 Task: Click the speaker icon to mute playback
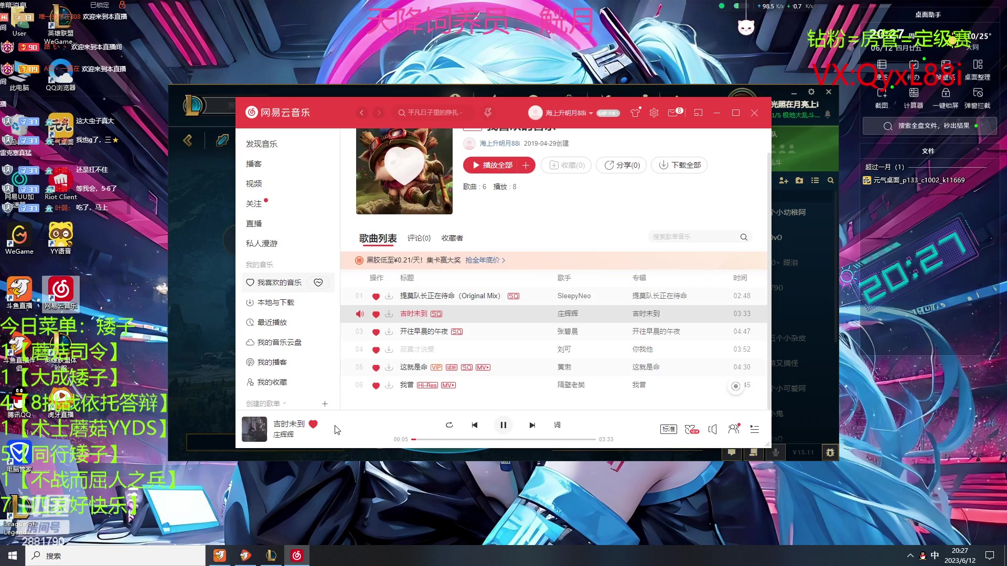tap(712, 429)
